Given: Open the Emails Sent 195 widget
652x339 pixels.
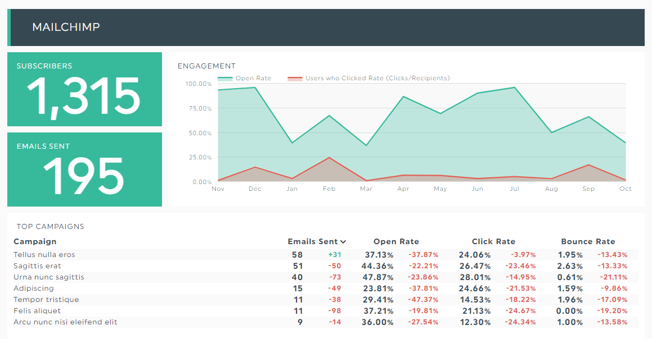Looking at the screenshot, I should point(84,169).
